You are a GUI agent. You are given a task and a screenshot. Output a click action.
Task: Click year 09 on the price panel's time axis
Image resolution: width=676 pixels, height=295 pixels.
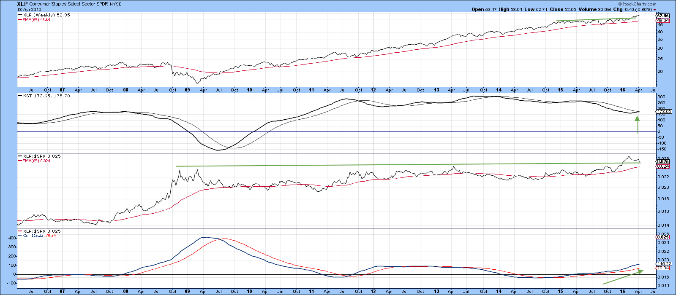click(x=187, y=90)
